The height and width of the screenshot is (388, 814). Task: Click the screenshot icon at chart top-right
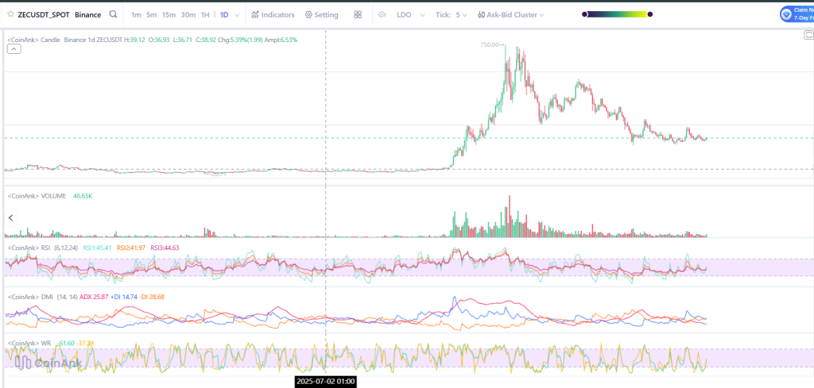click(x=808, y=36)
